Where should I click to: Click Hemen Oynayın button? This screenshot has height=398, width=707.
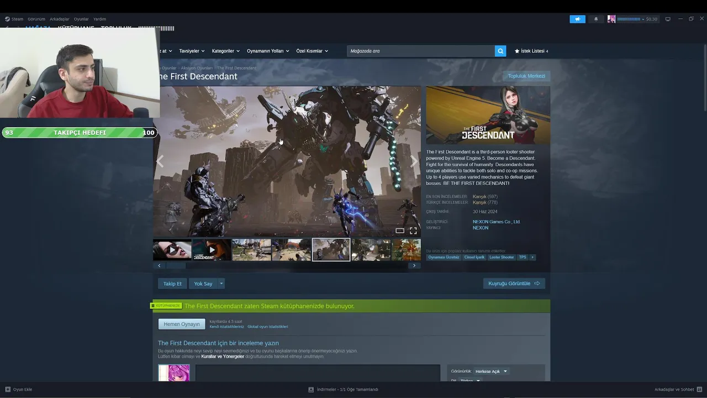point(182,324)
